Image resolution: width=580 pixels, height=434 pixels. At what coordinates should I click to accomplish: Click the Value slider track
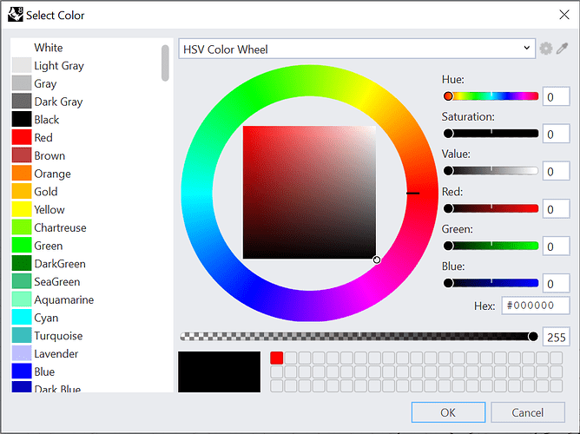(x=491, y=170)
